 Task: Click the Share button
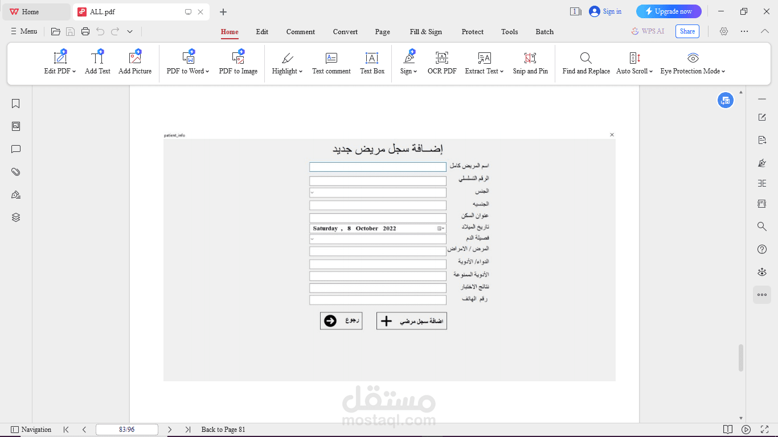pyautogui.click(x=687, y=31)
